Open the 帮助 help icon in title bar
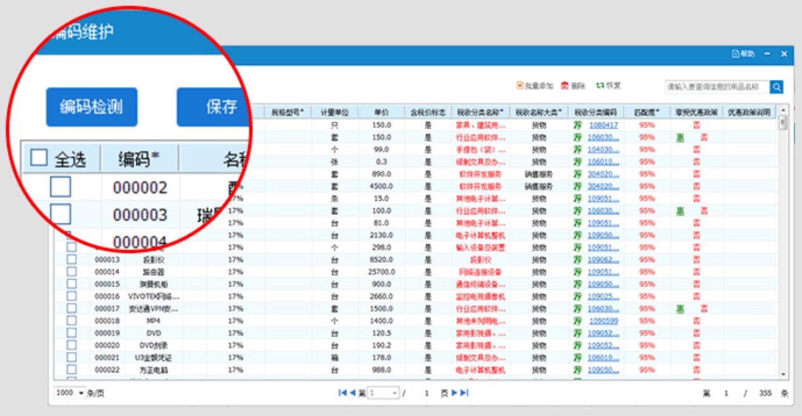802x416 pixels. pyautogui.click(x=736, y=54)
